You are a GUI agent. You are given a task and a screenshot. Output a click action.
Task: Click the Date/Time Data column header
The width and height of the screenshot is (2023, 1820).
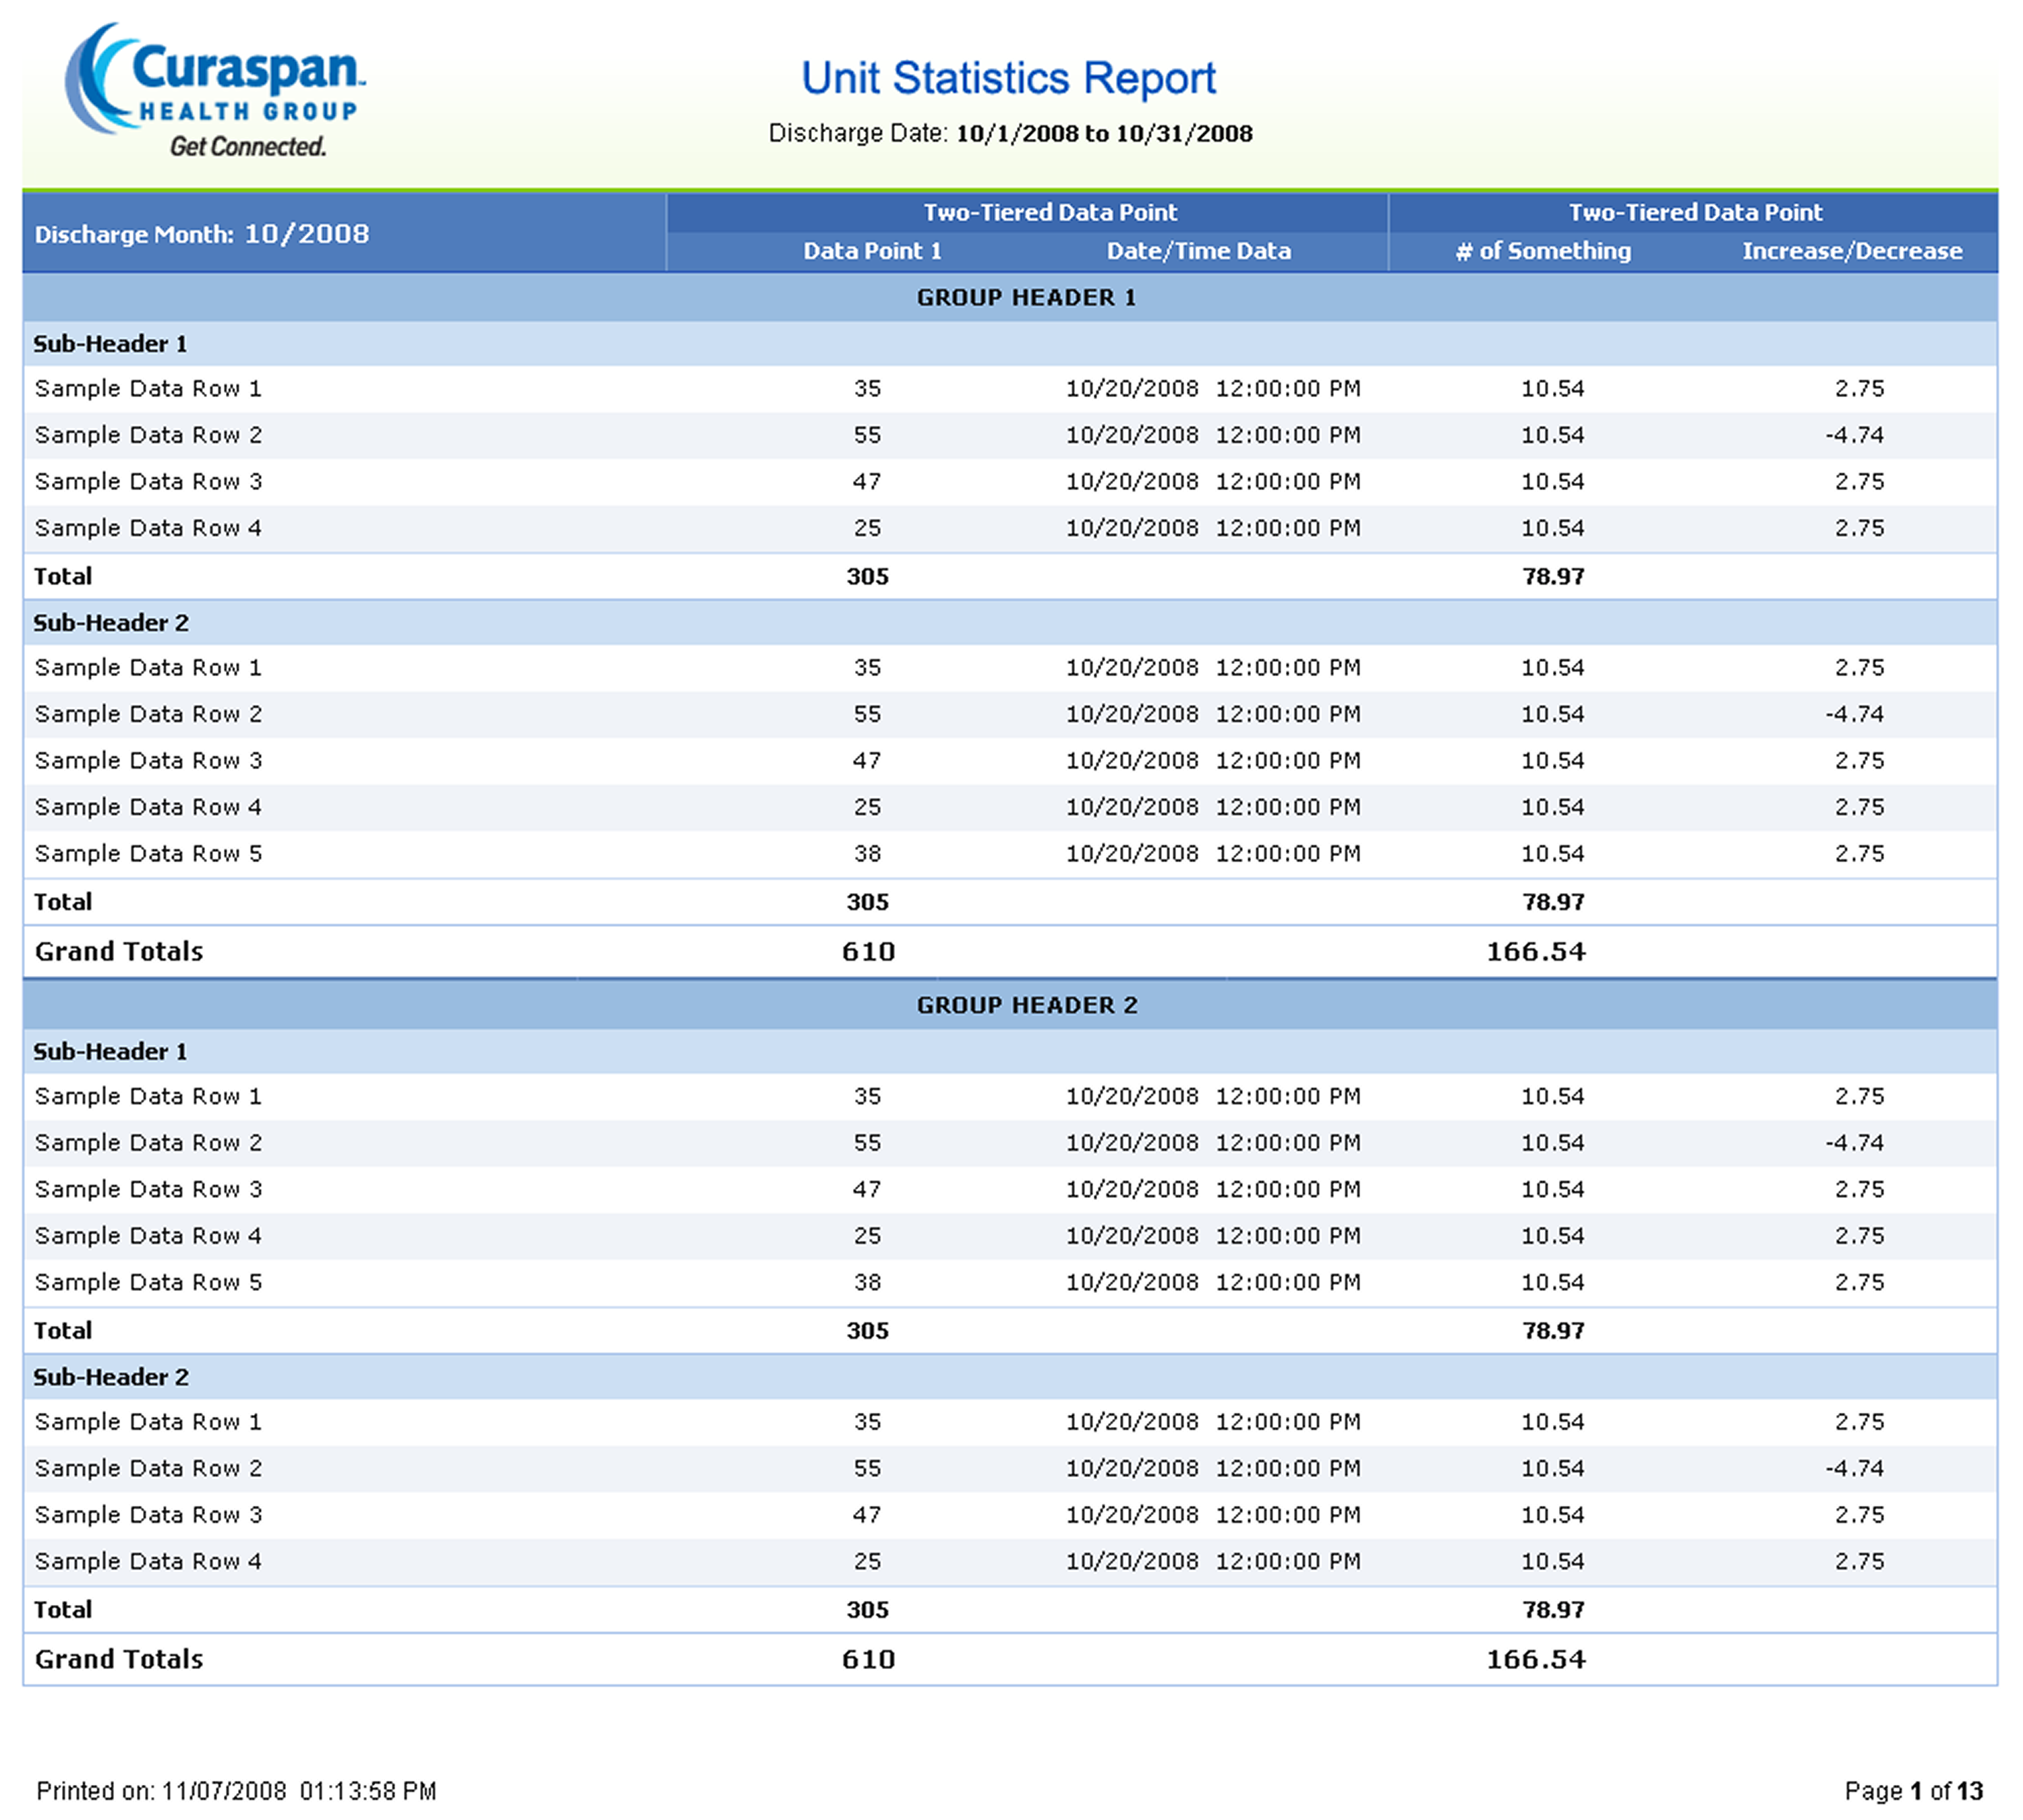coord(1198,251)
